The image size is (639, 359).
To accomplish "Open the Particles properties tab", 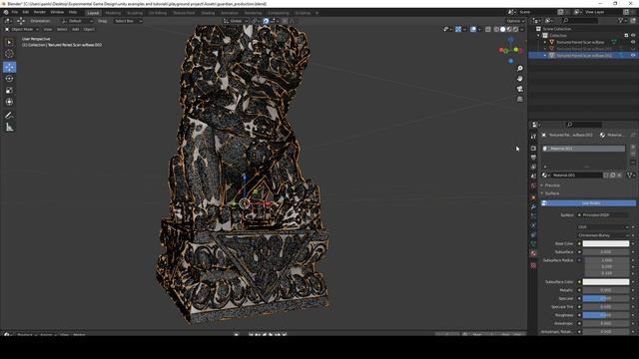I will pyautogui.click(x=533, y=216).
